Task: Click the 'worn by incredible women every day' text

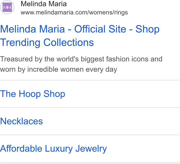Action: tap(58, 69)
